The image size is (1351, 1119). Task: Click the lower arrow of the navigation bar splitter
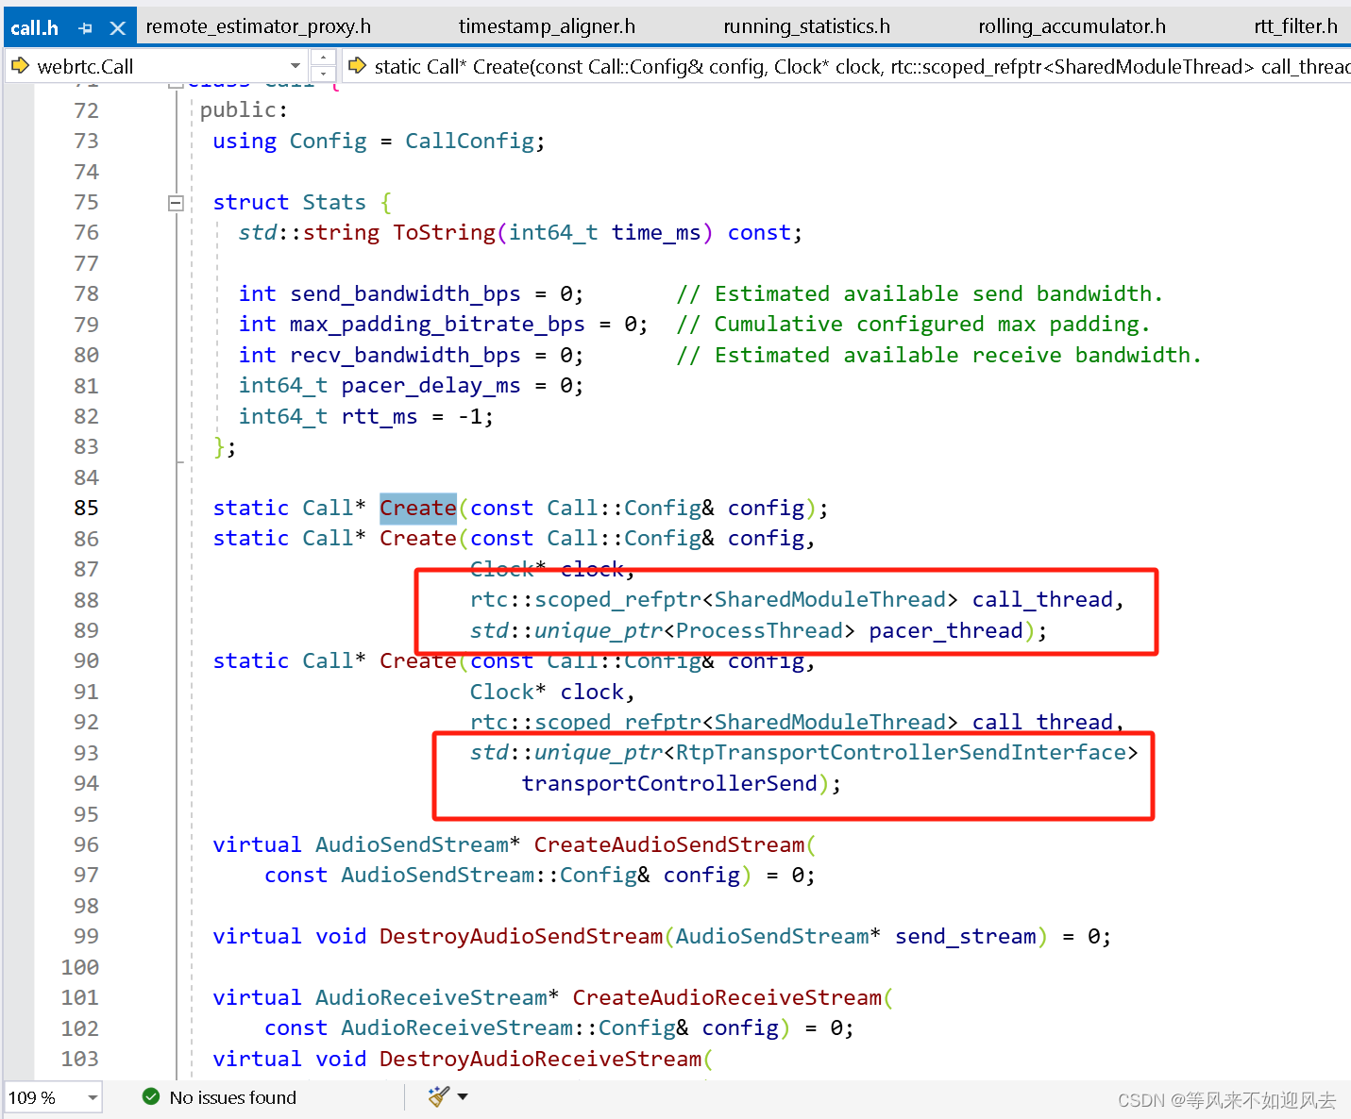coord(323,75)
